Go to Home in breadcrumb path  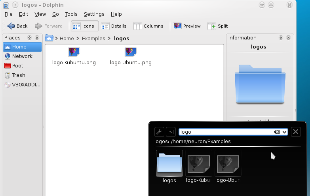(x=67, y=38)
